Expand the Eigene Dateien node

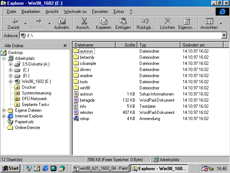pyautogui.click(x=4, y=110)
